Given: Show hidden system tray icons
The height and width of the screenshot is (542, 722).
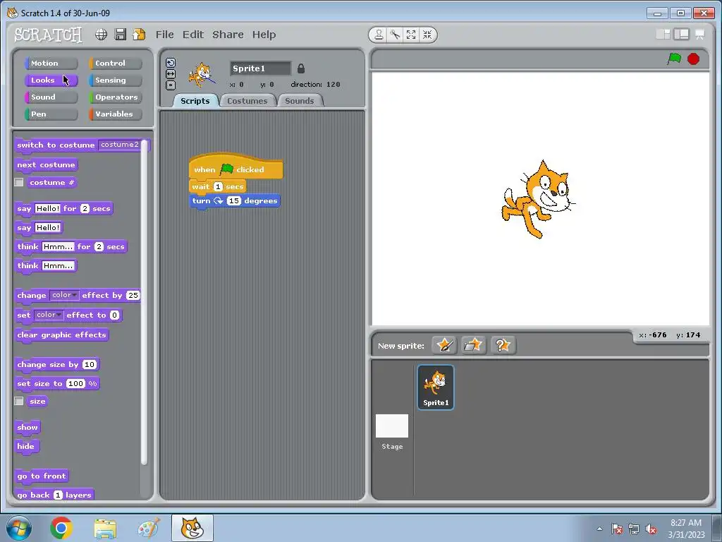Looking at the screenshot, I should point(599,529).
